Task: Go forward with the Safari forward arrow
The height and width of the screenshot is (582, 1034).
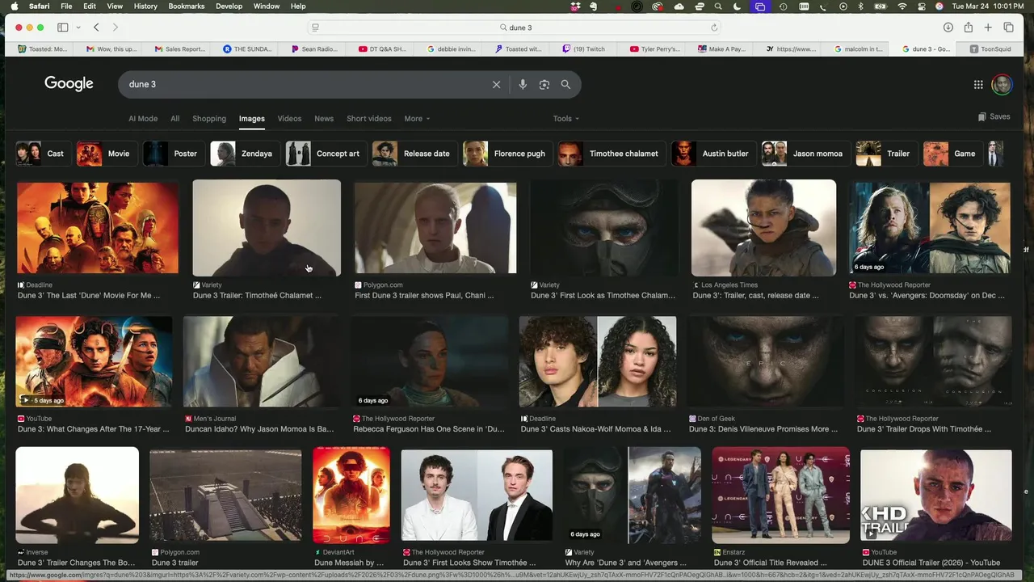Action: (x=115, y=27)
